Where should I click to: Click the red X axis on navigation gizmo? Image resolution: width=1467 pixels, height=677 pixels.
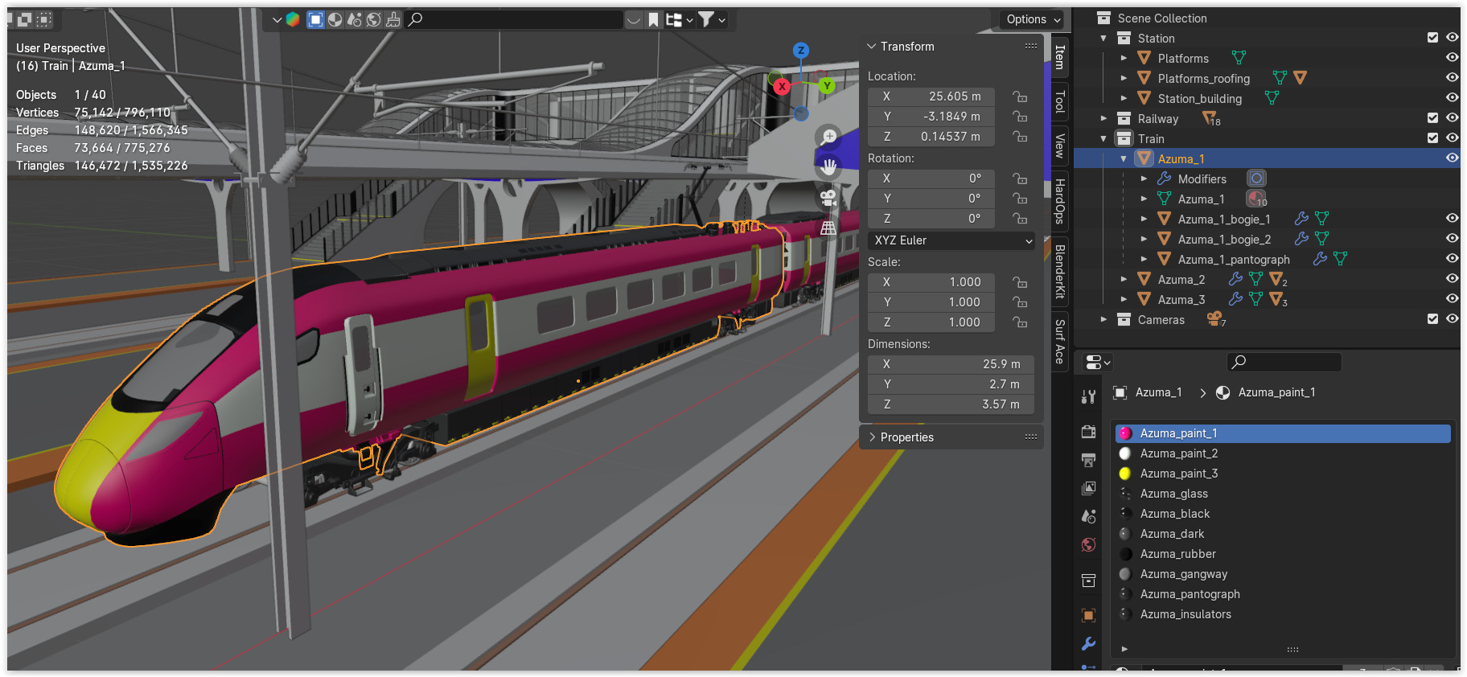[x=781, y=86]
